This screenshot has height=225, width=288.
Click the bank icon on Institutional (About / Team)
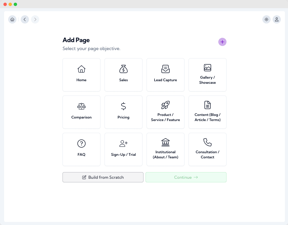(166, 143)
